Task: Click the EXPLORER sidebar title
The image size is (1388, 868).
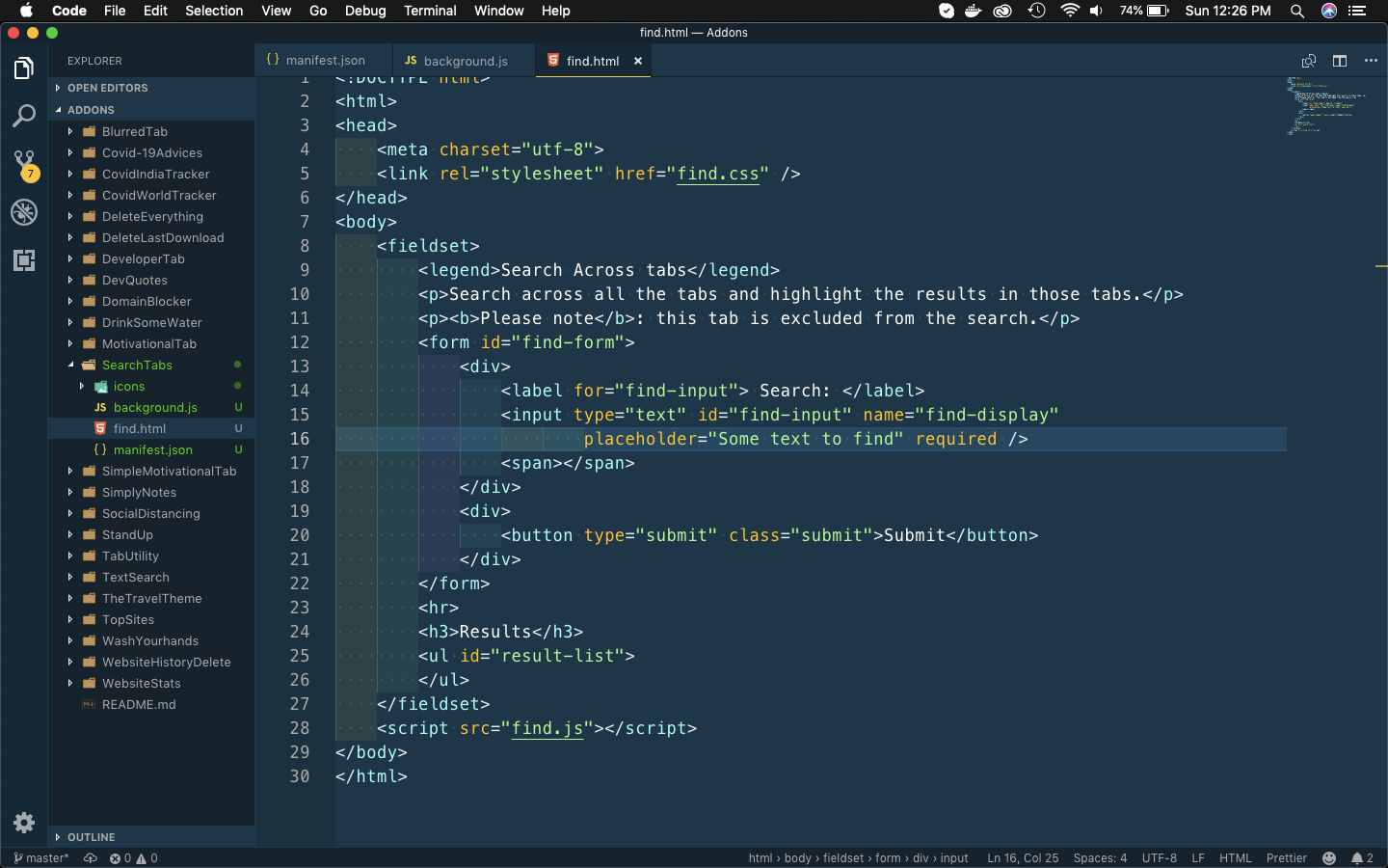Action: [x=94, y=61]
